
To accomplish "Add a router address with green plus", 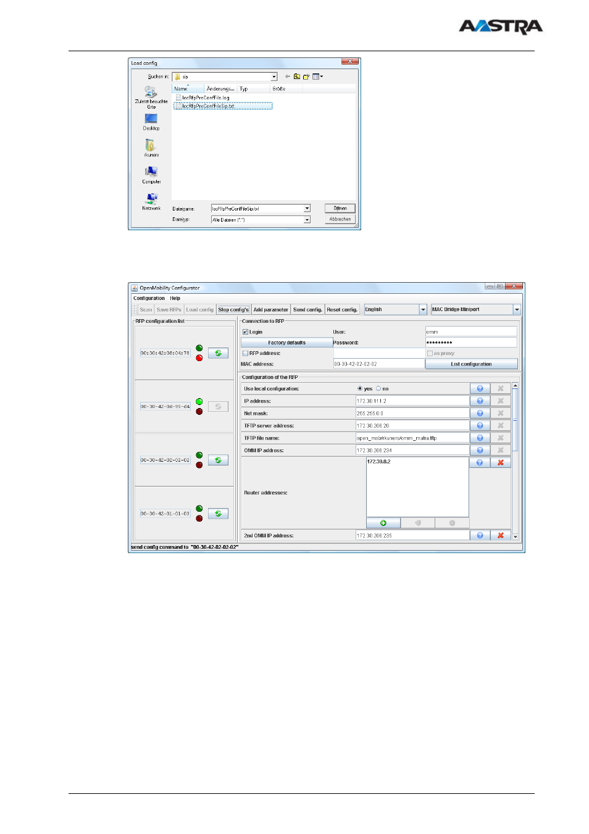I will pyautogui.click(x=383, y=523).
